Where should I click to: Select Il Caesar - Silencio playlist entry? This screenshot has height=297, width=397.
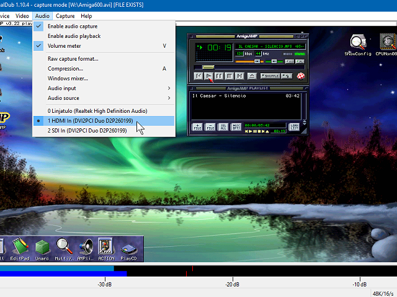click(x=246, y=96)
